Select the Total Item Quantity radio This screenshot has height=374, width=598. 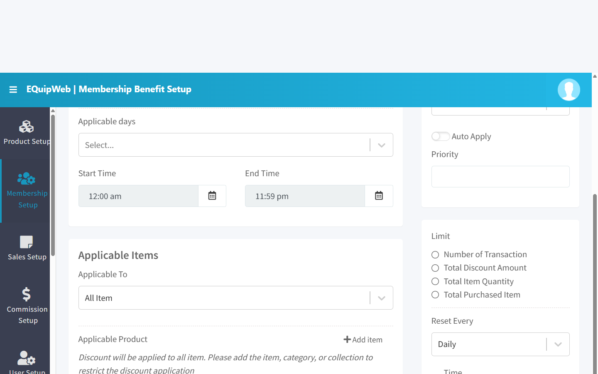point(435,281)
